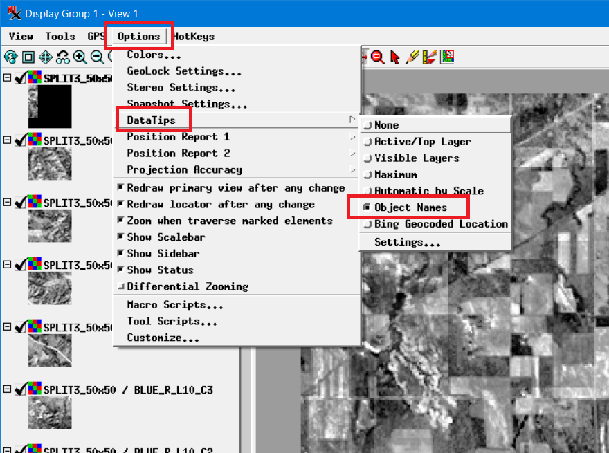This screenshot has width=609, height=453.
Task: Click thumbnail showing white diagonal road
Action: coord(50,351)
